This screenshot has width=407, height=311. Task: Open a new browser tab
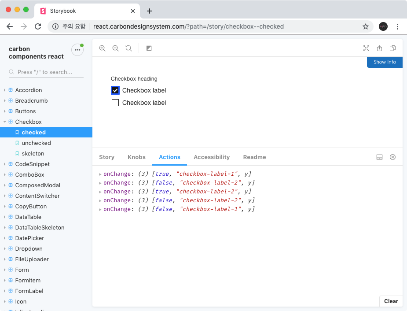(x=150, y=11)
